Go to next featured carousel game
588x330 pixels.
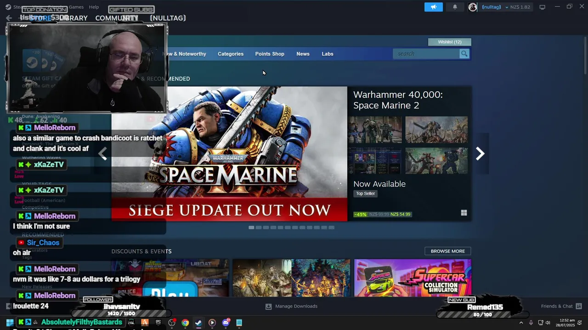[480, 154]
